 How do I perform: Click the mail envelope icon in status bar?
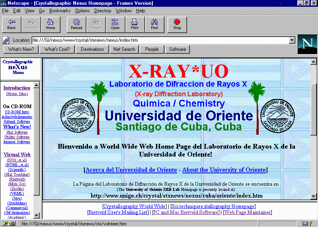pyautogui.click(x=305, y=223)
